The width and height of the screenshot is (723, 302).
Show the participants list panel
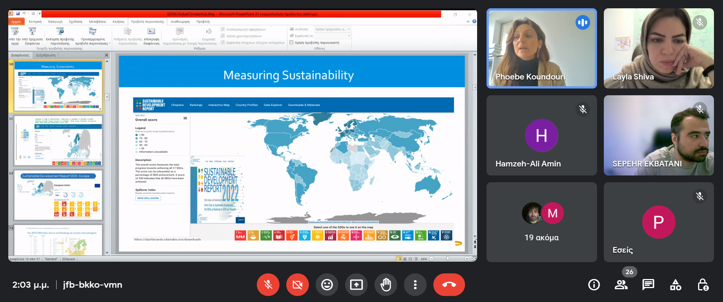(621, 285)
